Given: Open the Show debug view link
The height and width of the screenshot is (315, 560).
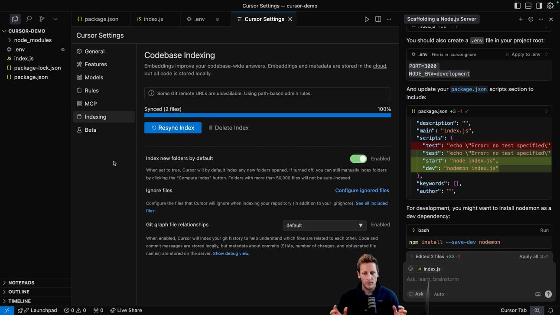Looking at the screenshot, I should coord(231,253).
